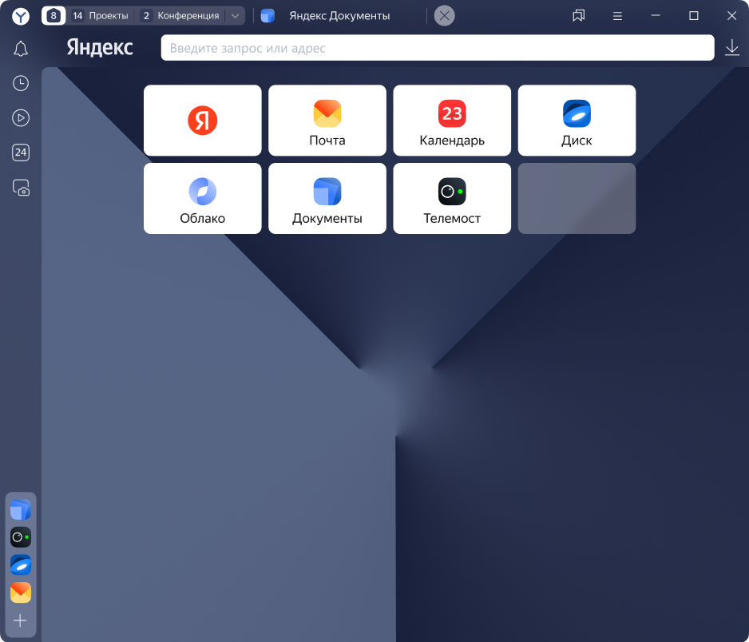Launch Documents app in sidebar dock
The height and width of the screenshot is (642, 749).
tap(21, 509)
